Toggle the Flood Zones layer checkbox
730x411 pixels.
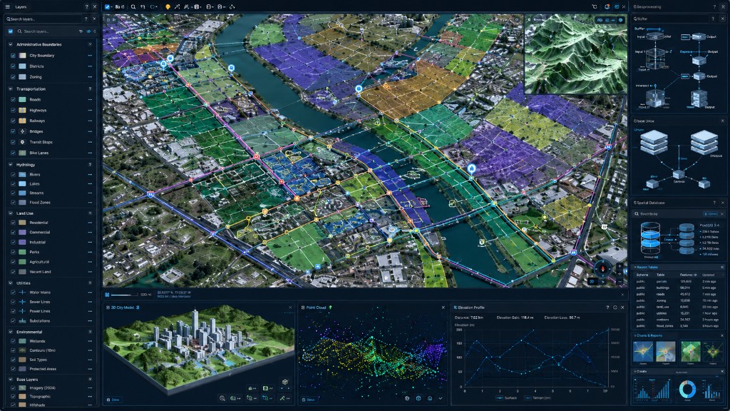(13, 202)
